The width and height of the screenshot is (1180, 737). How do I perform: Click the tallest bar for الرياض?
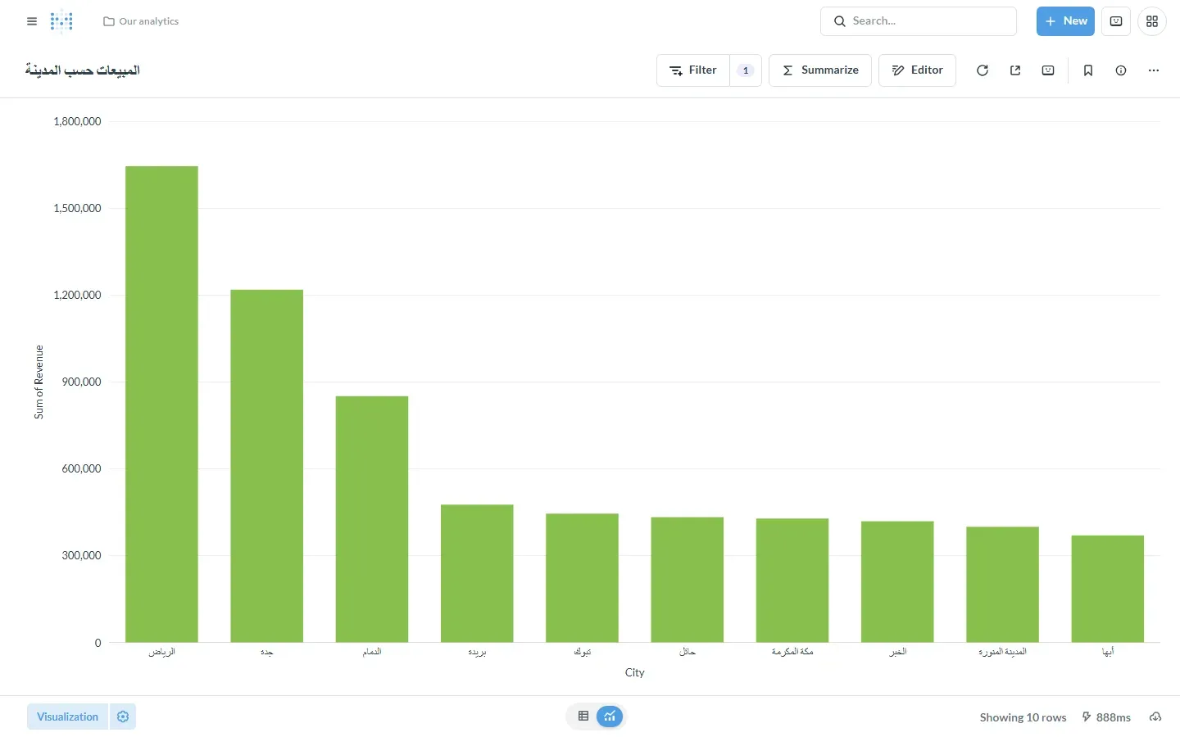pyautogui.click(x=161, y=405)
